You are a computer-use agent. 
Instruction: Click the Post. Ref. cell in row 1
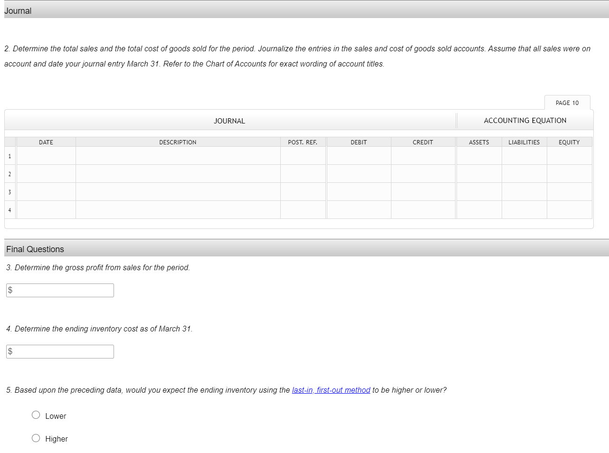[303, 156]
